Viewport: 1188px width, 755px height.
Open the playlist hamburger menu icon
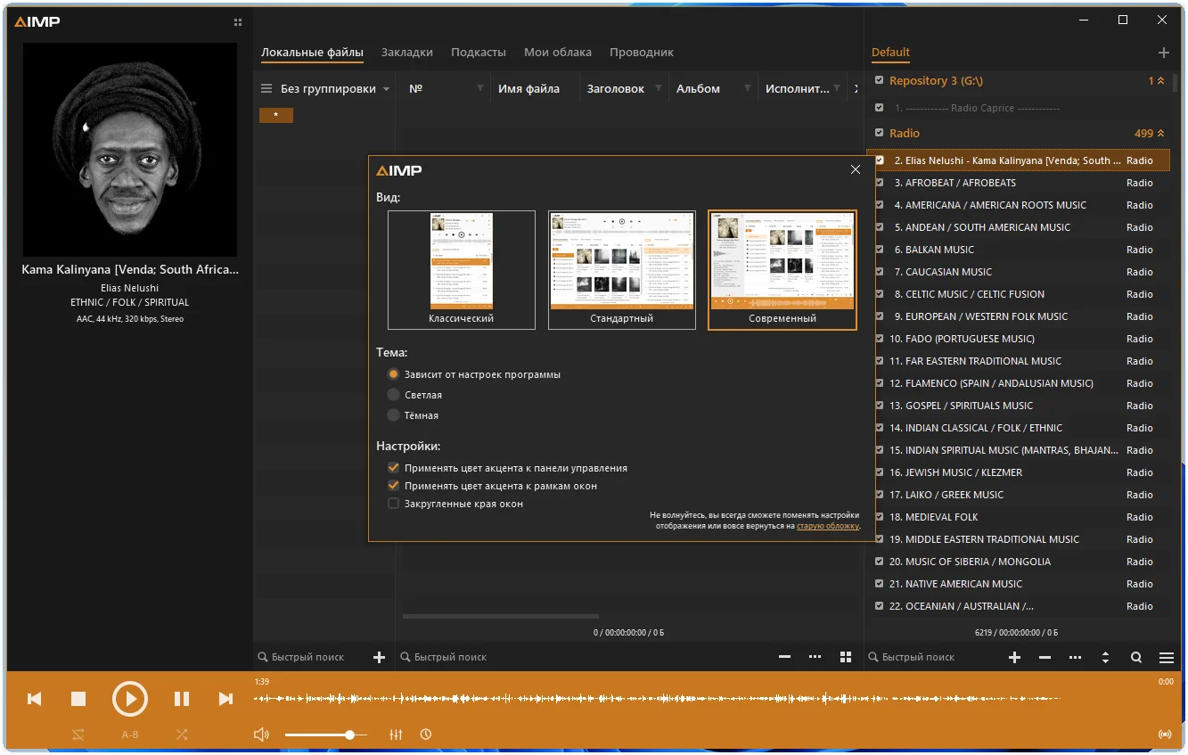(x=1166, y=658)
